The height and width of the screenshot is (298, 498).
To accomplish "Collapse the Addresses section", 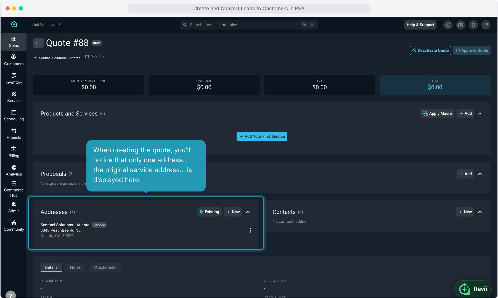I will tap(248, 212).
